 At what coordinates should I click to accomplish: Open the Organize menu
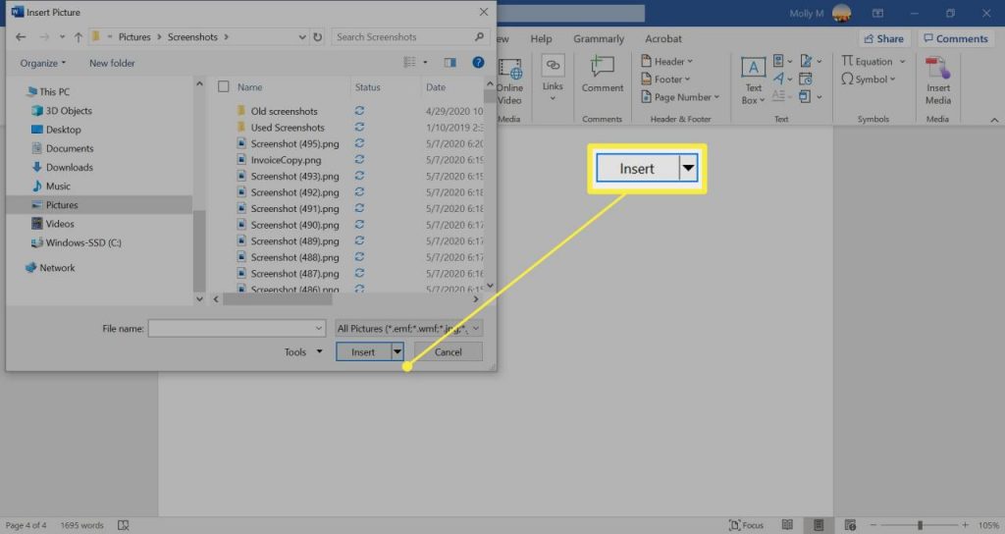(x=42, y=63)
